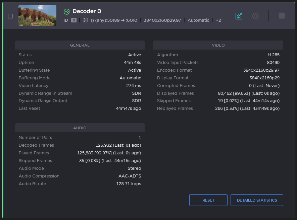Expand the +2 additional info indicator
Screen dimensions: 297x220
pos(218,20)
